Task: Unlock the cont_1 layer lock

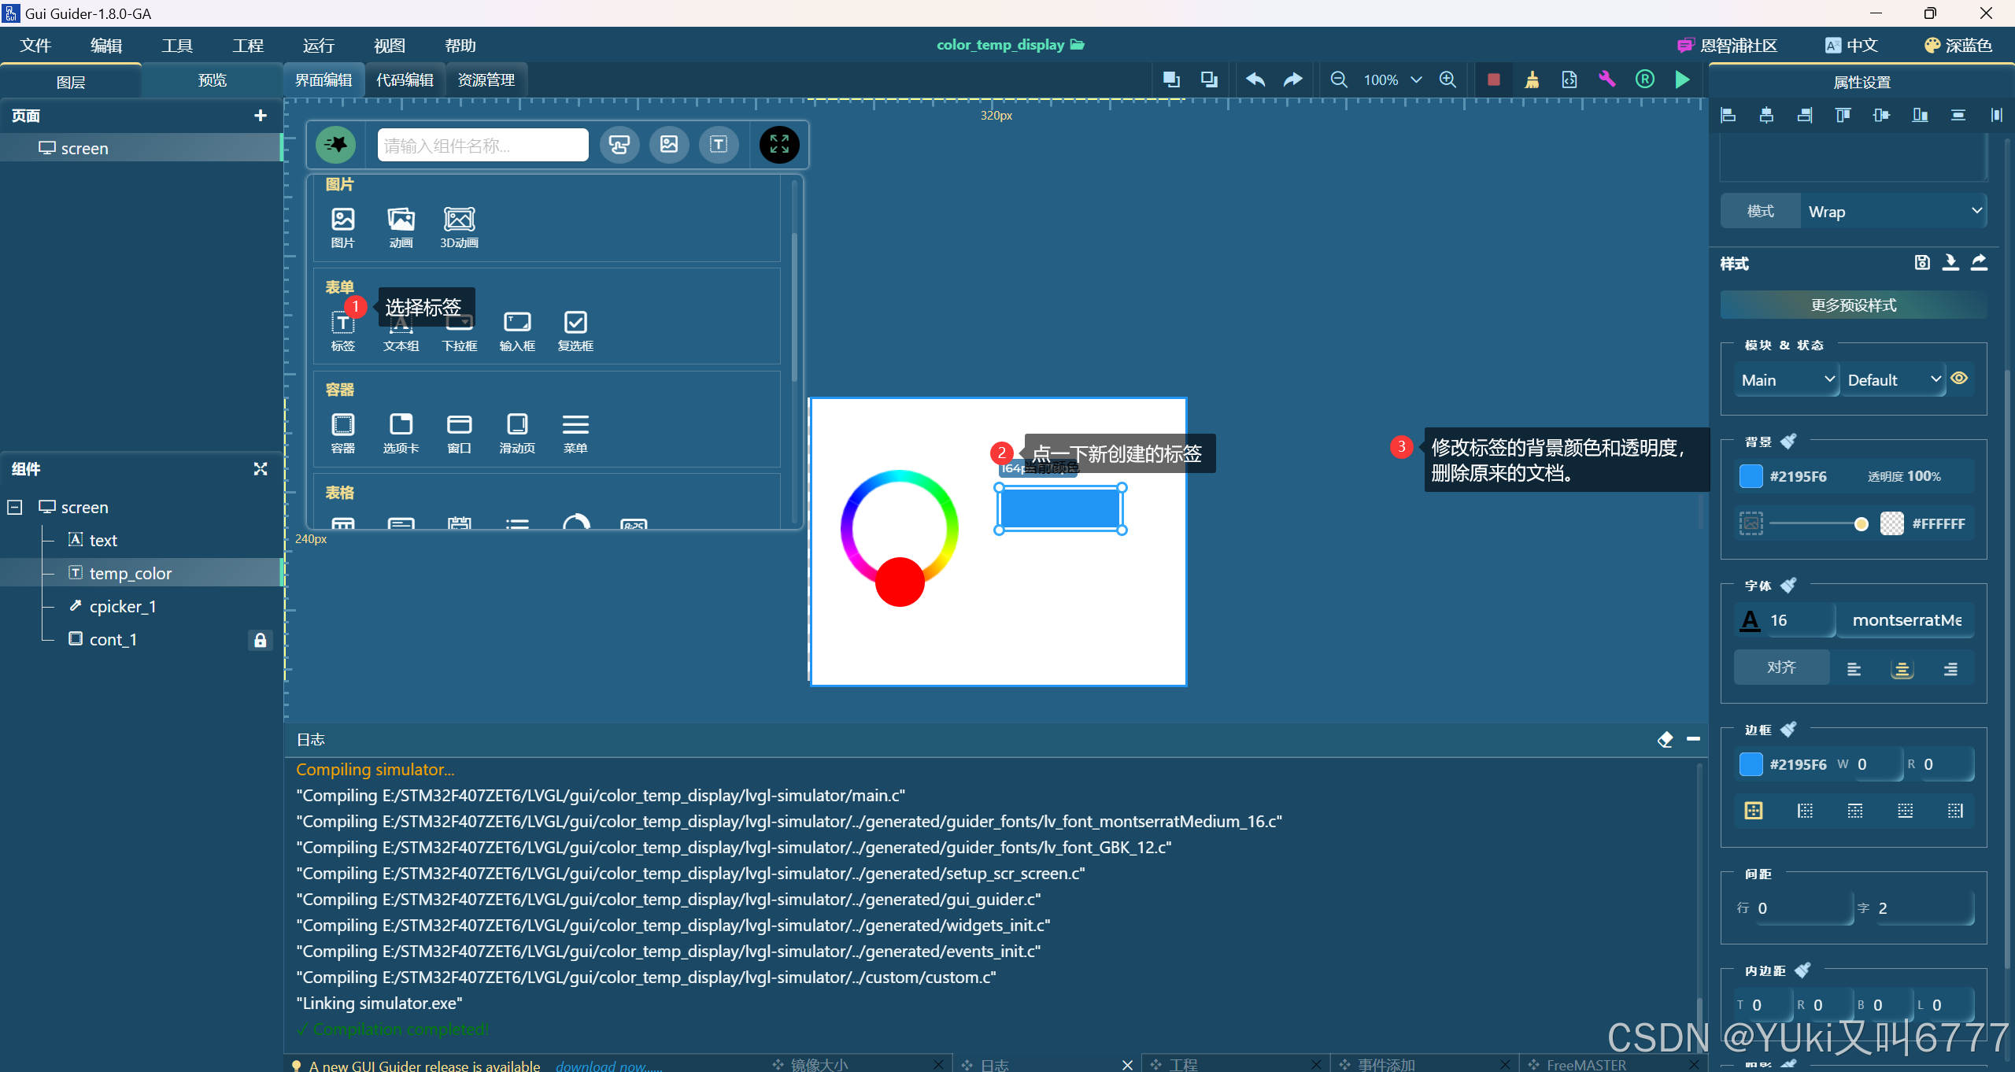Action: [260, 639]
